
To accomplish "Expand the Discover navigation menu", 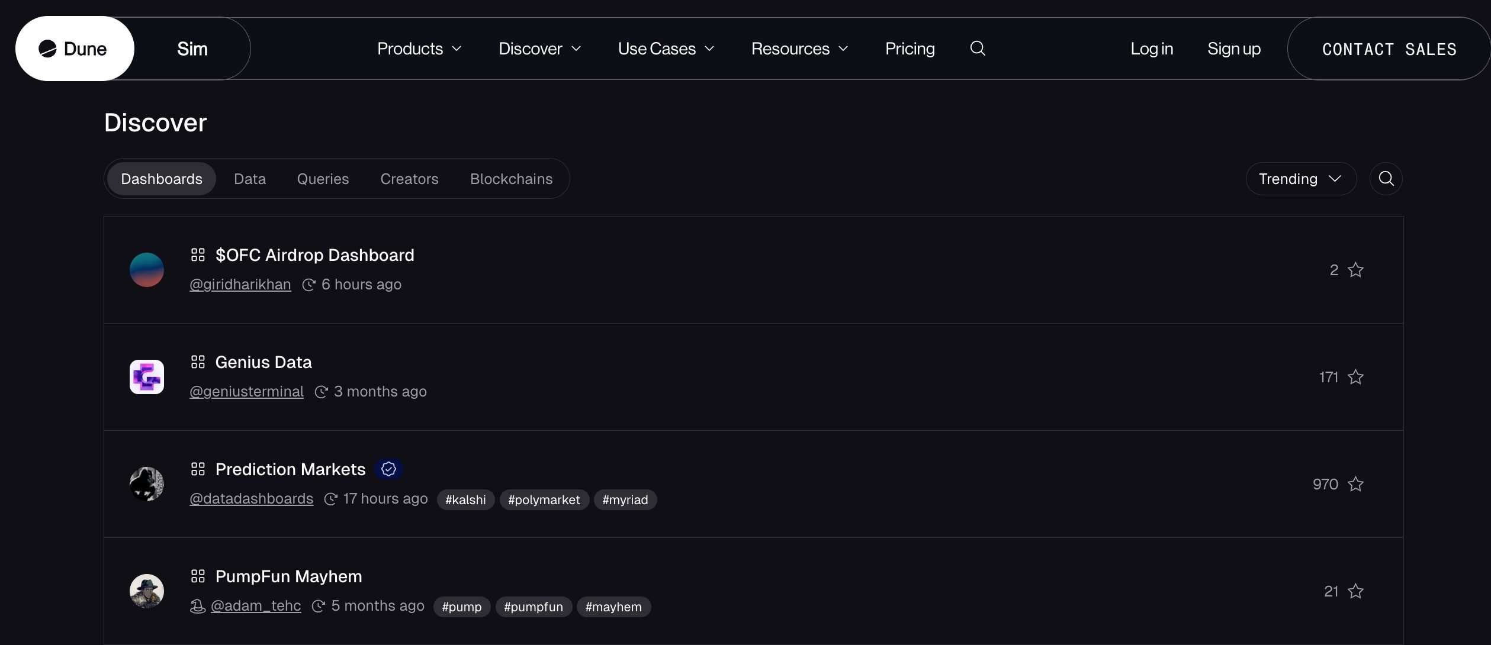I will tap(540, 49).
